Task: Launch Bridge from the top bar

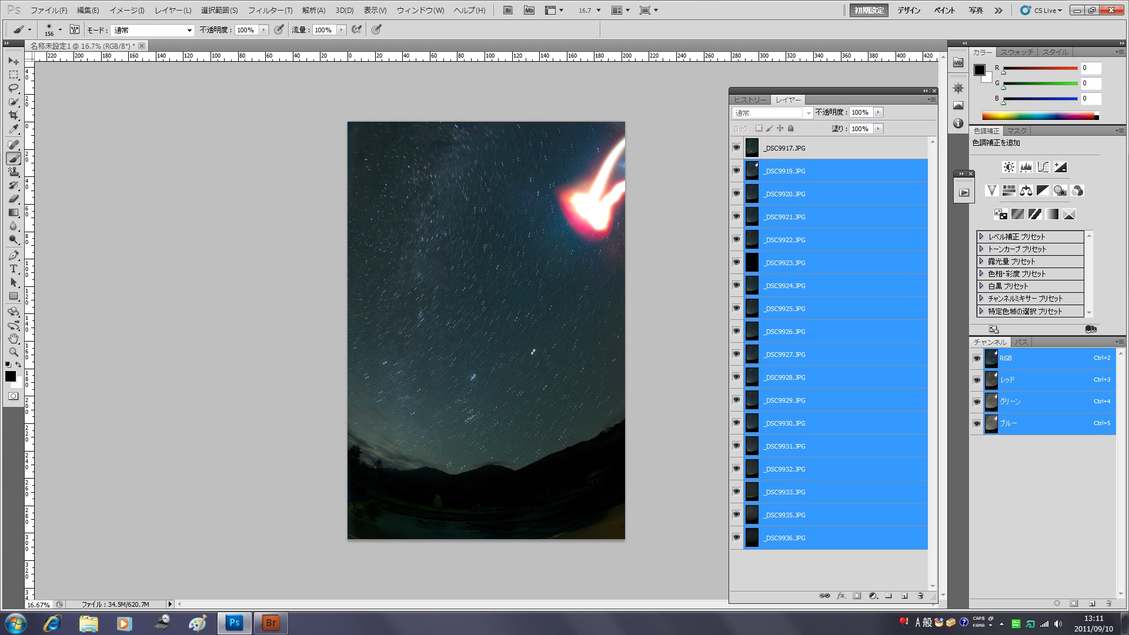Action: (x=508, y=10)
